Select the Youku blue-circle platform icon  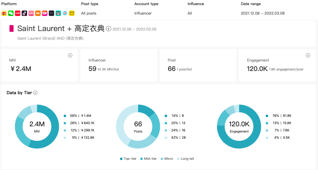65,13
